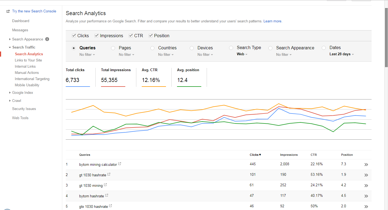388x210 pixels.
Task: Click double-arrow icon in 'gt 1030 hashrate' row
Action: (366, 175)
